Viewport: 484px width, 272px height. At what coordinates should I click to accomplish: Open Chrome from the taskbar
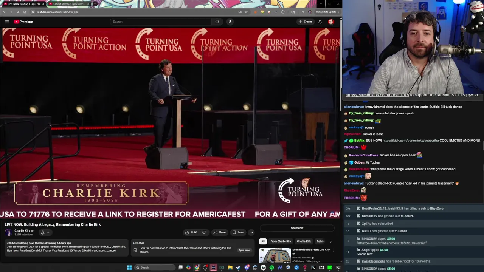[x=197, y=267]
